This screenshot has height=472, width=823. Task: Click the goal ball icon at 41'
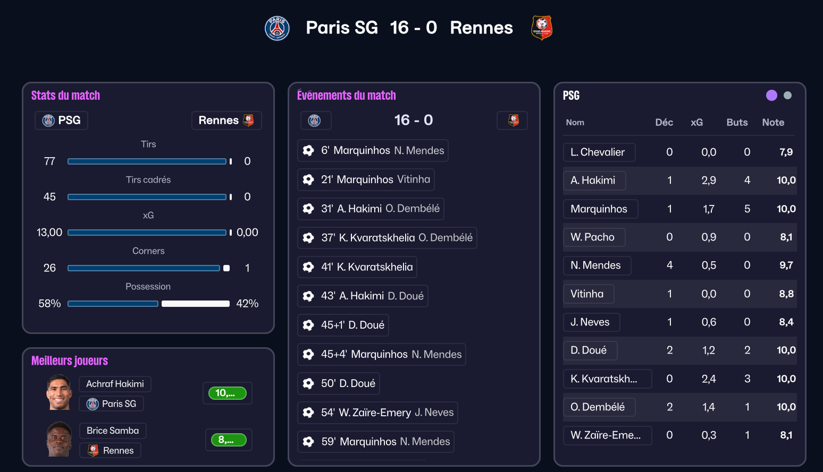tap(308, 267)
